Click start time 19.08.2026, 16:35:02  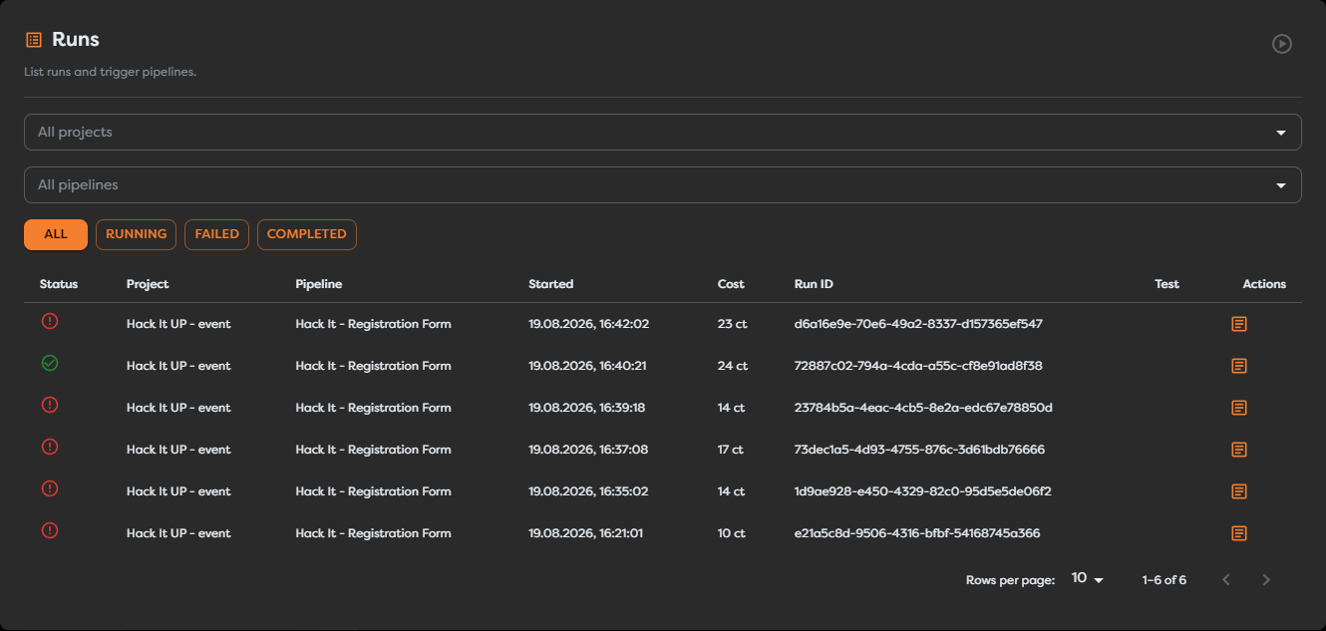tap(588, 491)
